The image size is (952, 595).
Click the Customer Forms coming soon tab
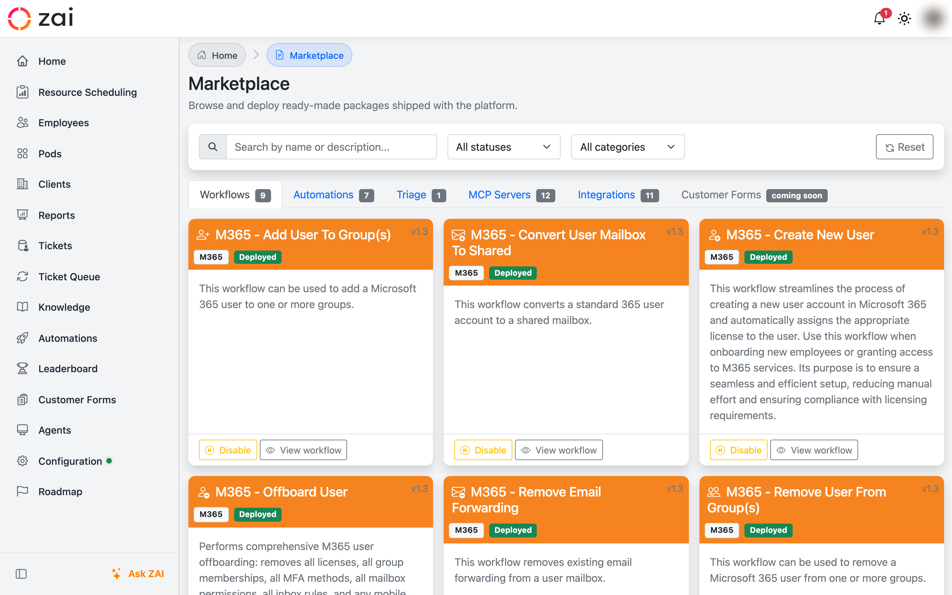[754, 195]
